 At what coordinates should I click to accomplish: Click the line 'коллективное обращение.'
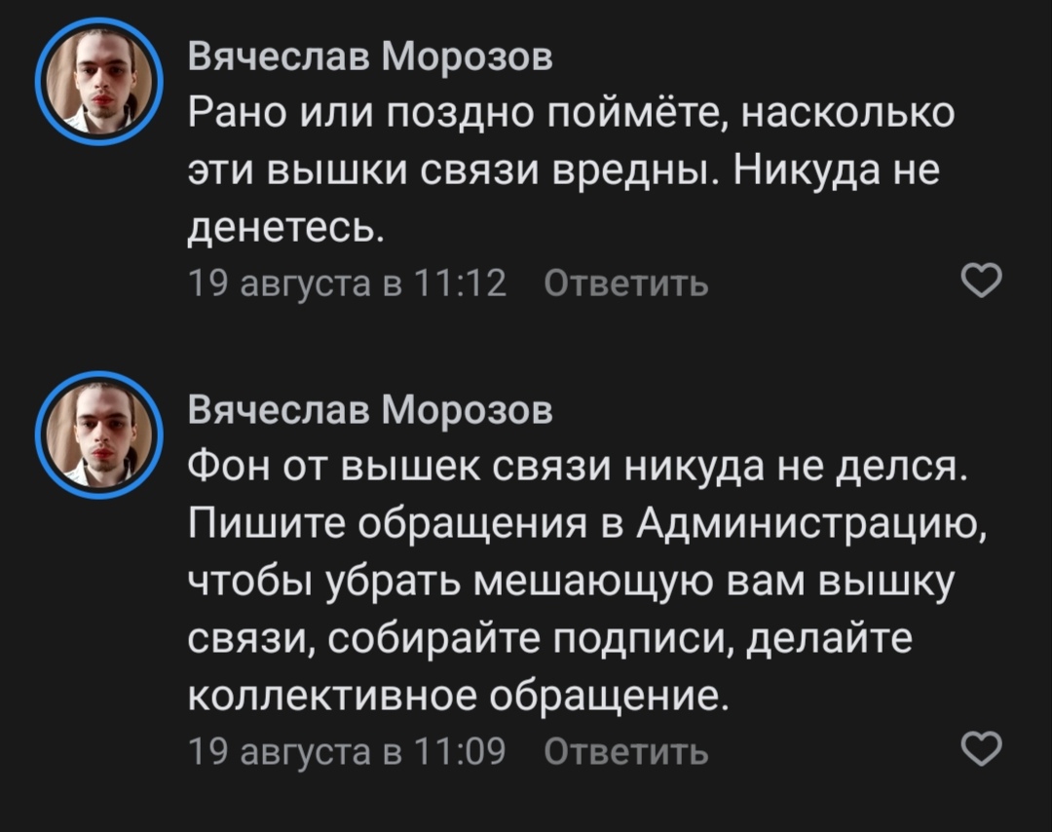tap(457, 698)
